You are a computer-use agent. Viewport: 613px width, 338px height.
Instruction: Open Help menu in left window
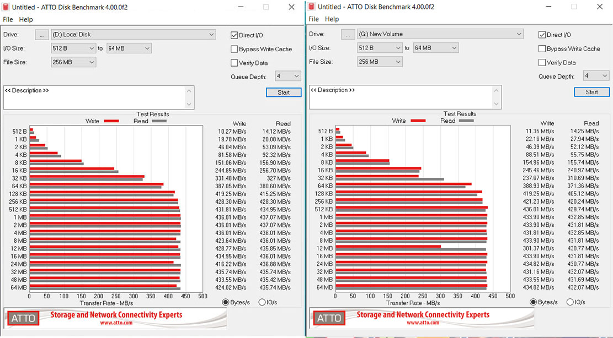click(x=26, y=19)
